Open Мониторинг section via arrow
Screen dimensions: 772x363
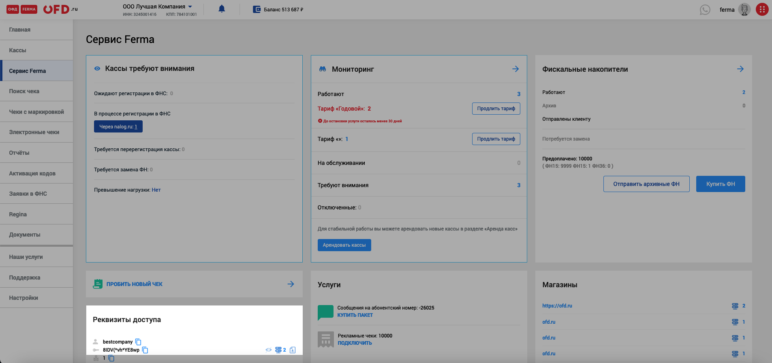(515, 69)
